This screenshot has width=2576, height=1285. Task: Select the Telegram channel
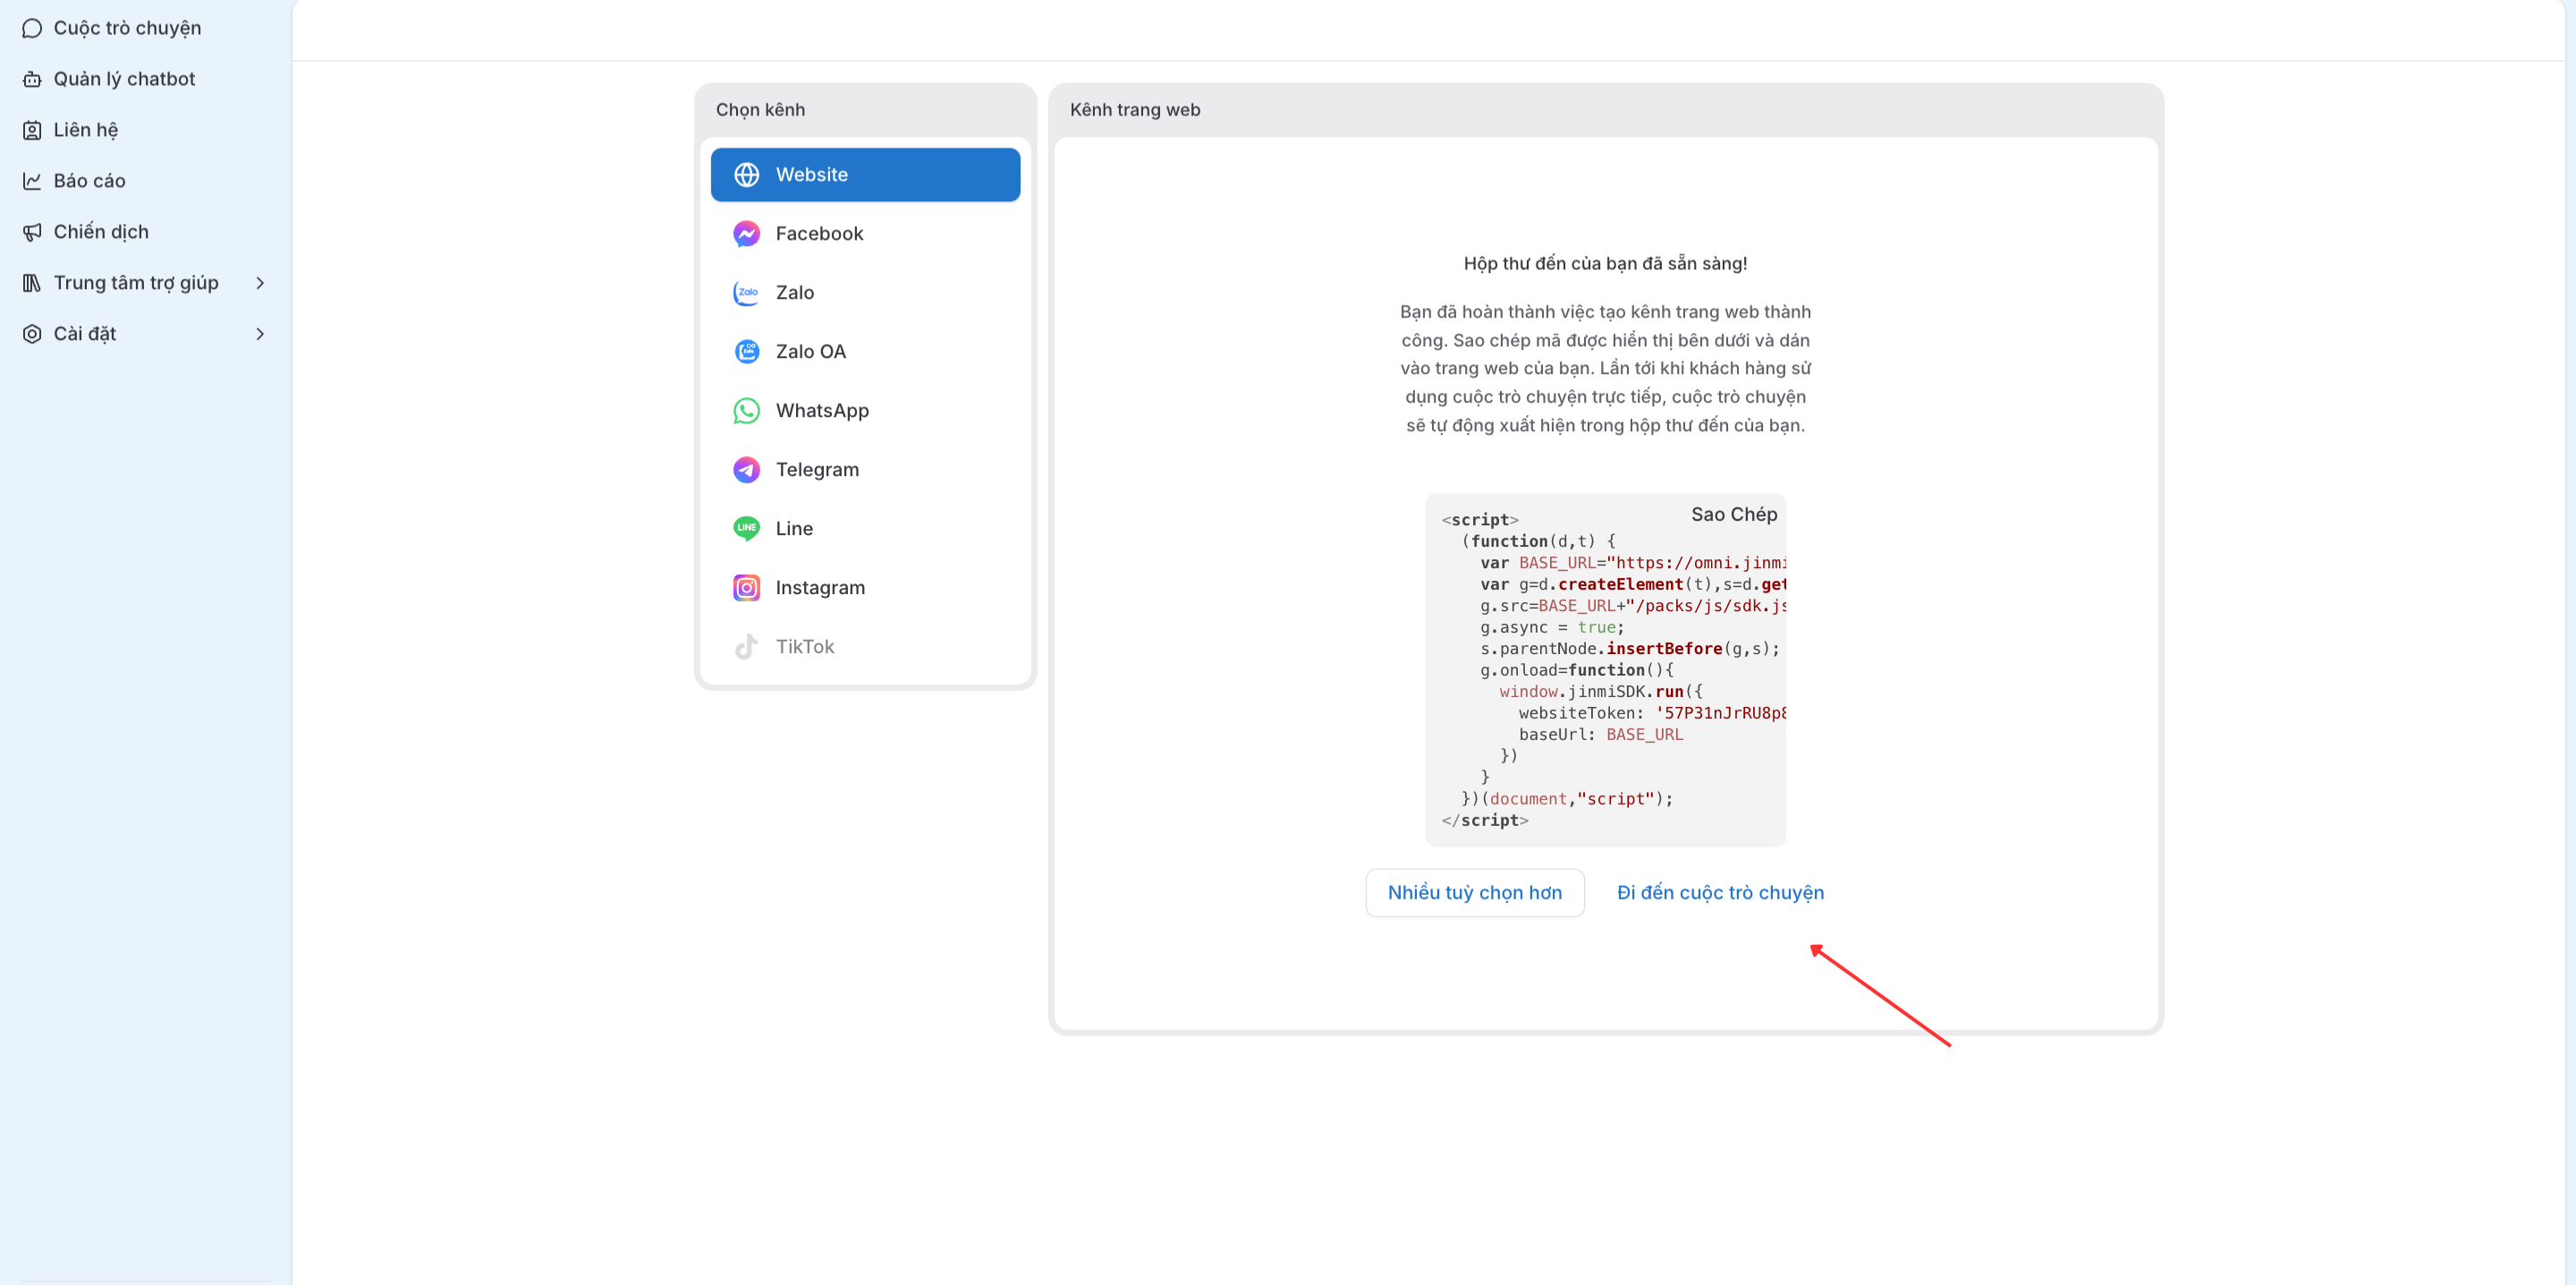[865, 471]
